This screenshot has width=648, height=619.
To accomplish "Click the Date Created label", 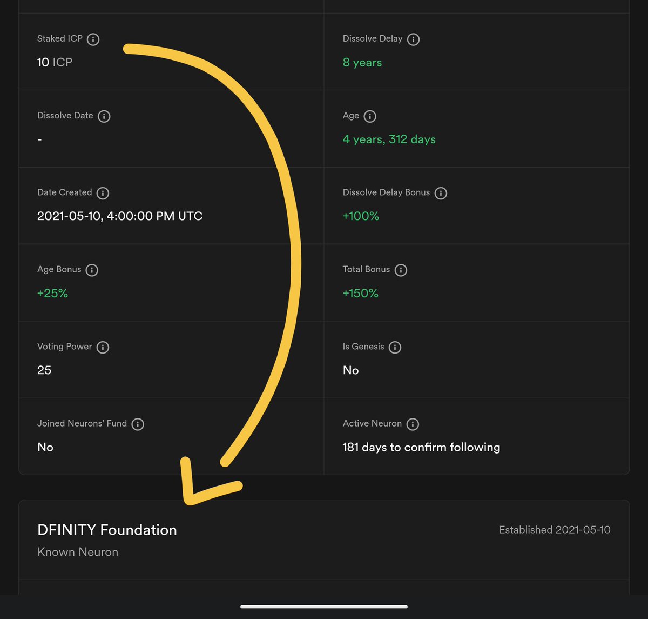I will point(65,192).
